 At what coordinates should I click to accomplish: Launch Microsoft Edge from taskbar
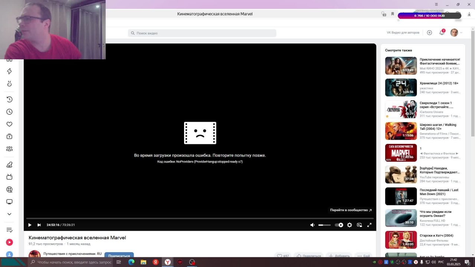131,262
